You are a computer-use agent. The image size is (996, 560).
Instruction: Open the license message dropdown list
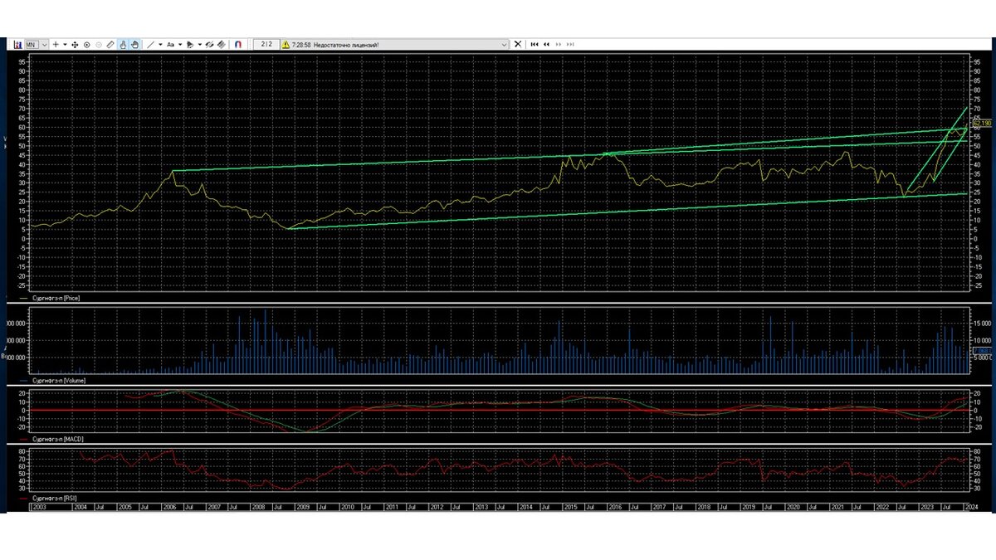click(504, 45)
